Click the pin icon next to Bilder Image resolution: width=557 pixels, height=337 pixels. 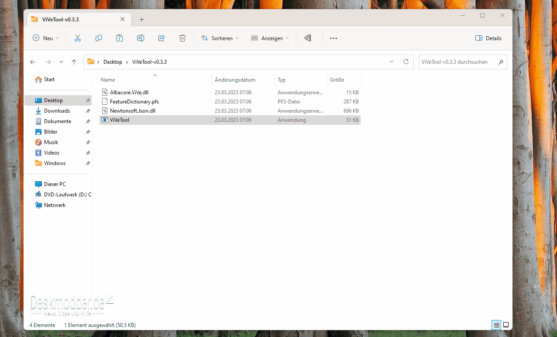[88, 132]
